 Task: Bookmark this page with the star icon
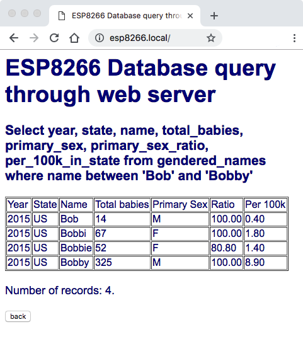click(x=211, y=38)
